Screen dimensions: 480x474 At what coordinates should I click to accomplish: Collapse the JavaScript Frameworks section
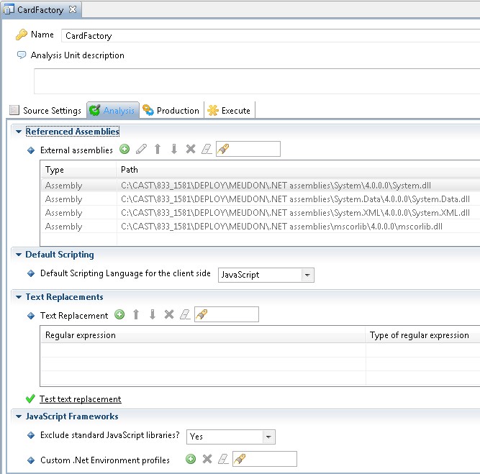tap(19, 416)
